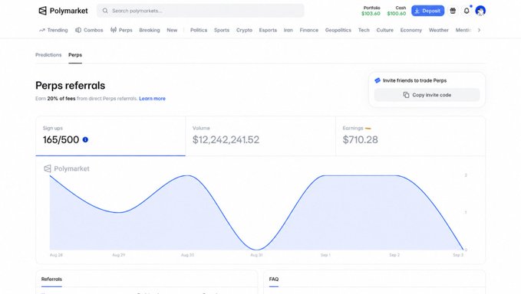
Task: Go to Combos category
Action: (89, 30)
